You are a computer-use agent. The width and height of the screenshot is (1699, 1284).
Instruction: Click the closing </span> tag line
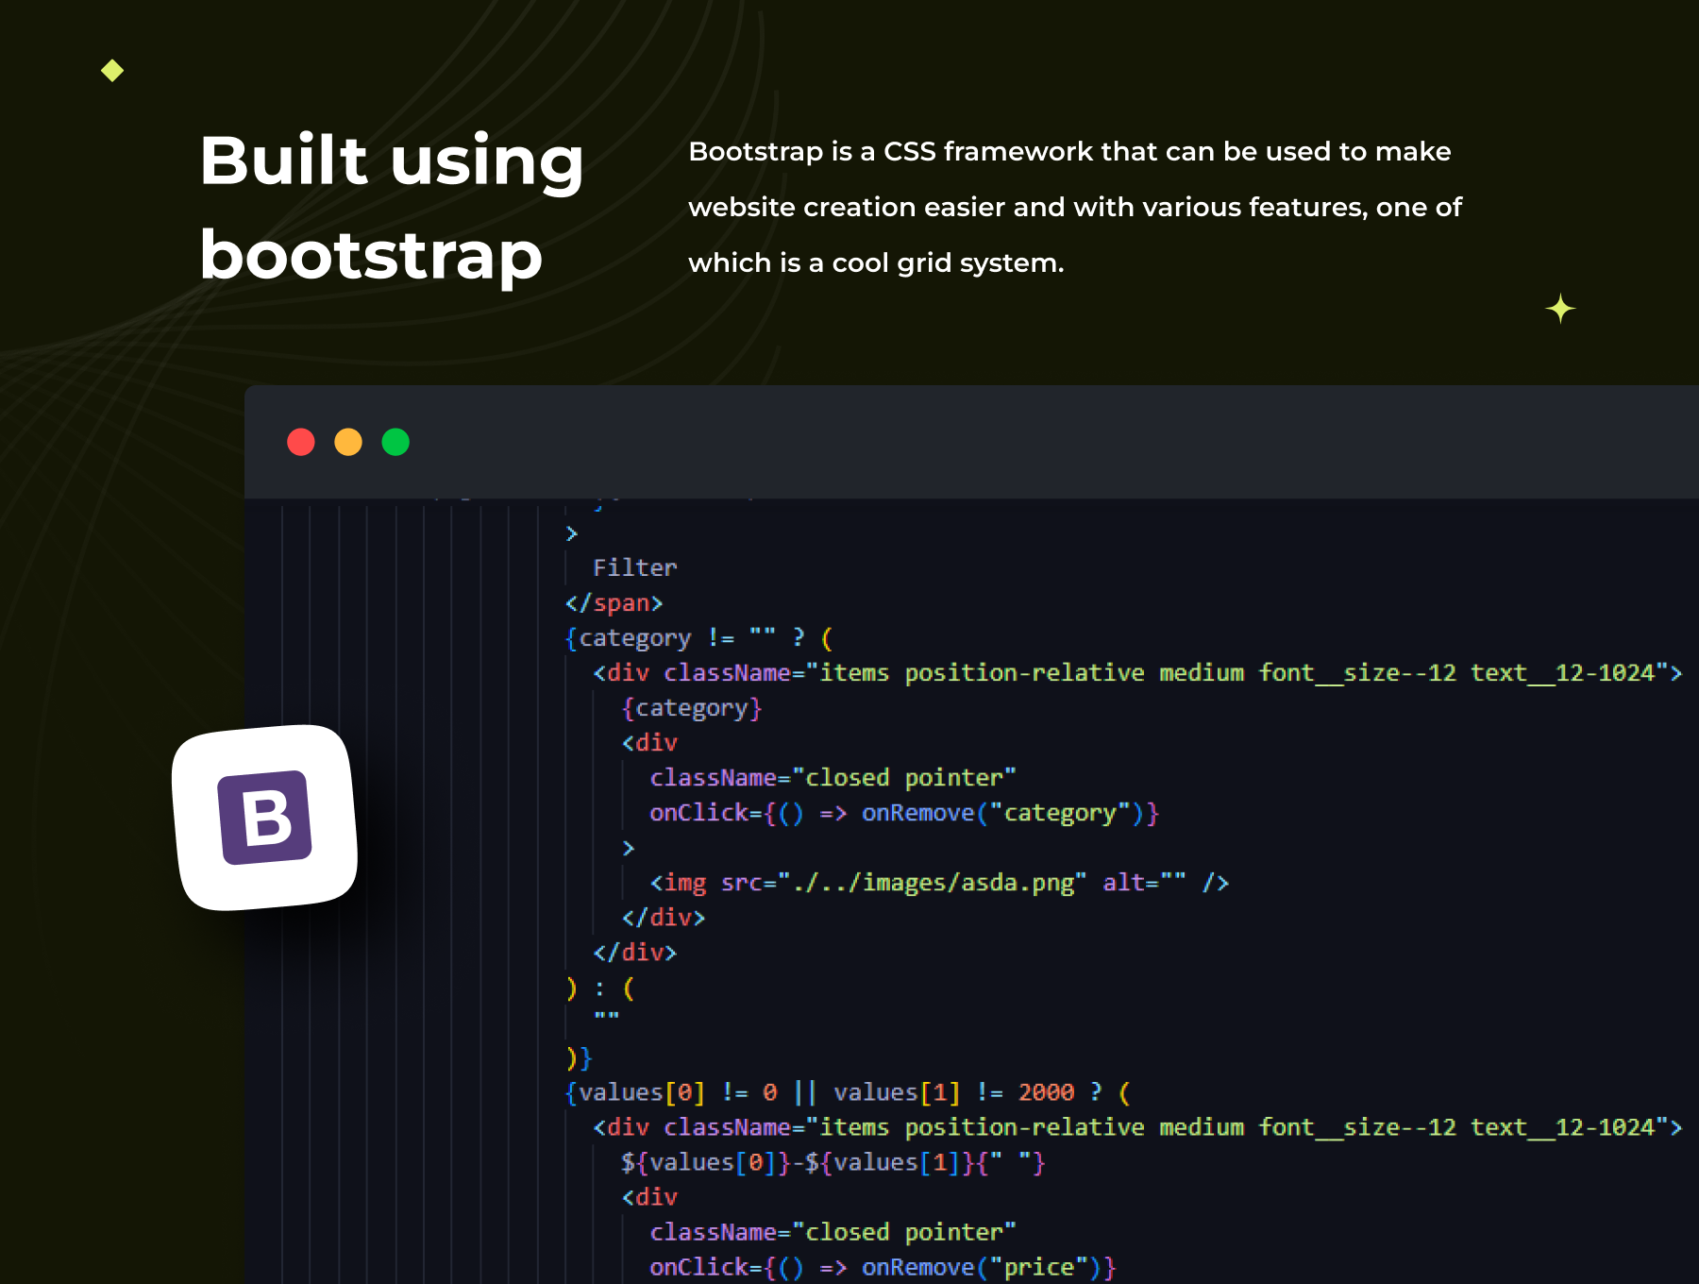pos(614,602)
